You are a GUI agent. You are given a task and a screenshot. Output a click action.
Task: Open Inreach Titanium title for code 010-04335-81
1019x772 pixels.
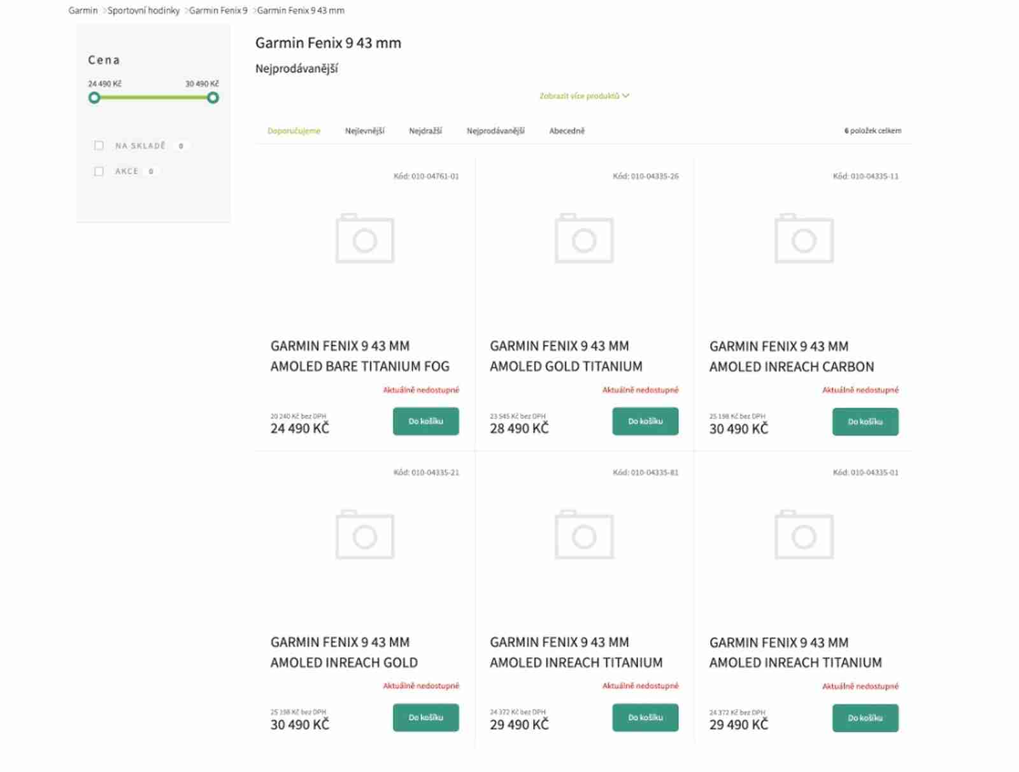(x=576, y=652)
